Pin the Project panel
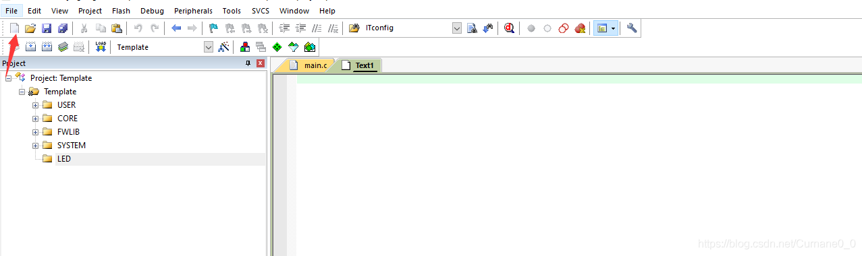The height and width of the screenshot is (256, 862). tap(248, 63)
